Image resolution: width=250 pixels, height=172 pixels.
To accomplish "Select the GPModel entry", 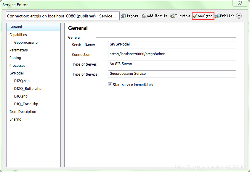I will coord(17,73).
